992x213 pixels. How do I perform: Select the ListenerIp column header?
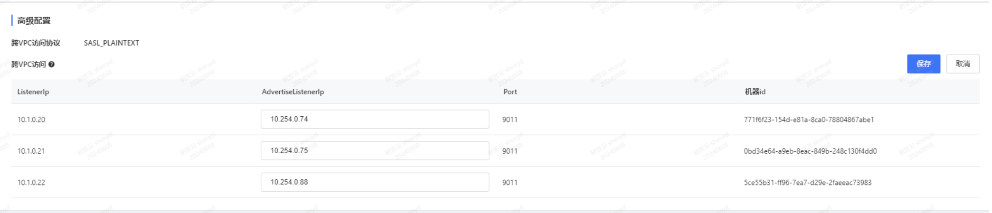[33, 92]
